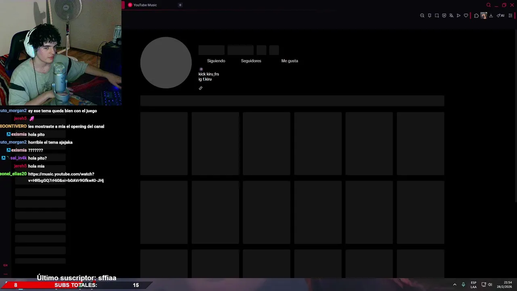
Task: Click the Seguidores label on profile
Action: (251, 61)
